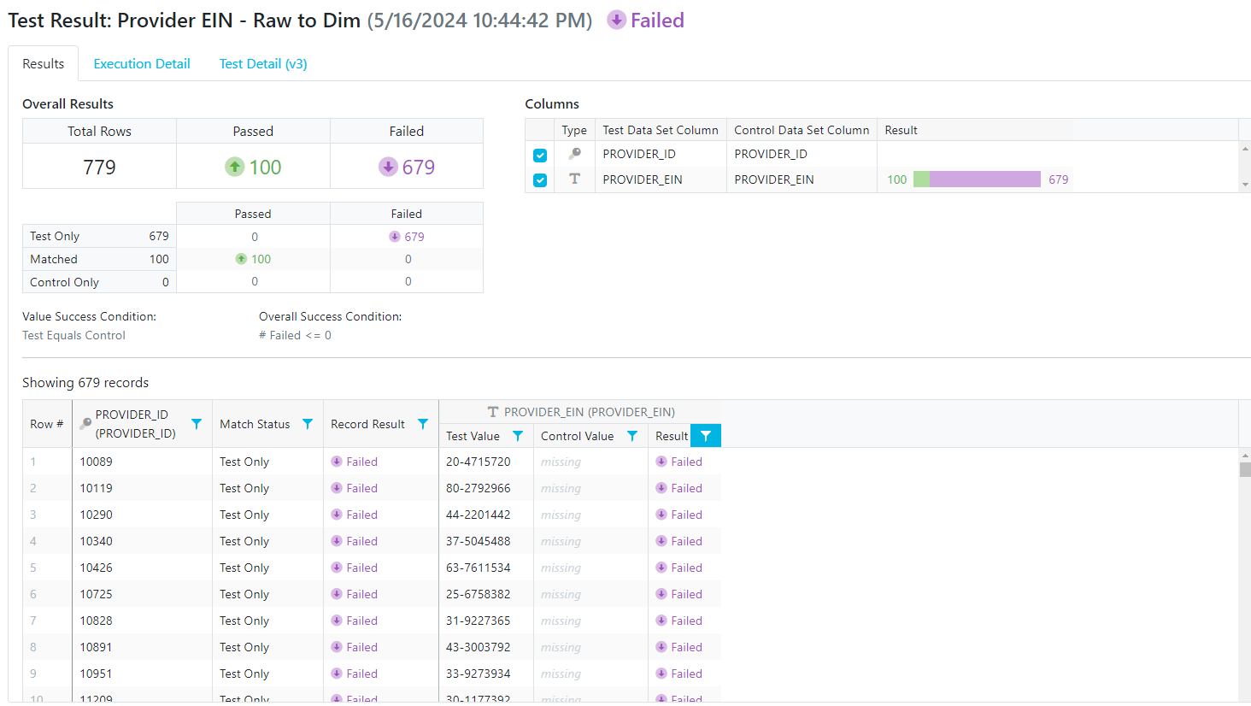1251x706 pixels.
Task: Click the 100 passed count in Matched row
Action: [261, 259]
